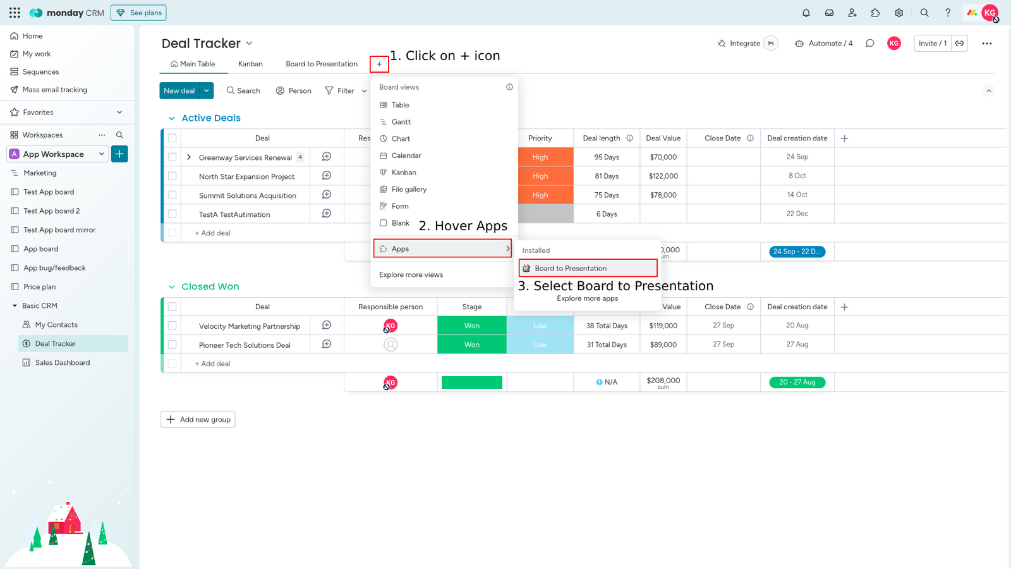Click the See plans button

(x=138, y=13)
